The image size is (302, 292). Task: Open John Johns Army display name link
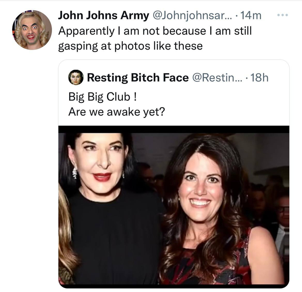tap(103, 16)
